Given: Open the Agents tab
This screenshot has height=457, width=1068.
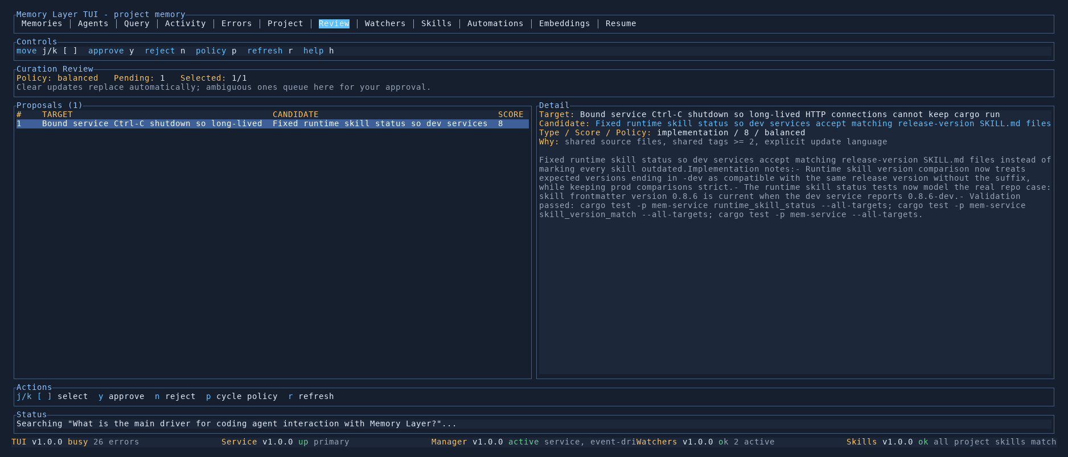Looking at the screenshot, I should click(x=93, y=23).
